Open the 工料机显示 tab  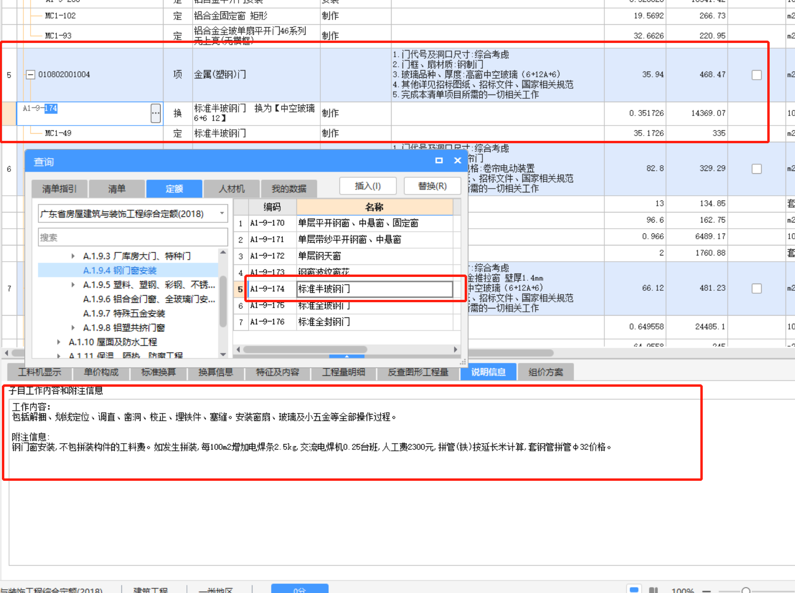click(x=40, y=372)
